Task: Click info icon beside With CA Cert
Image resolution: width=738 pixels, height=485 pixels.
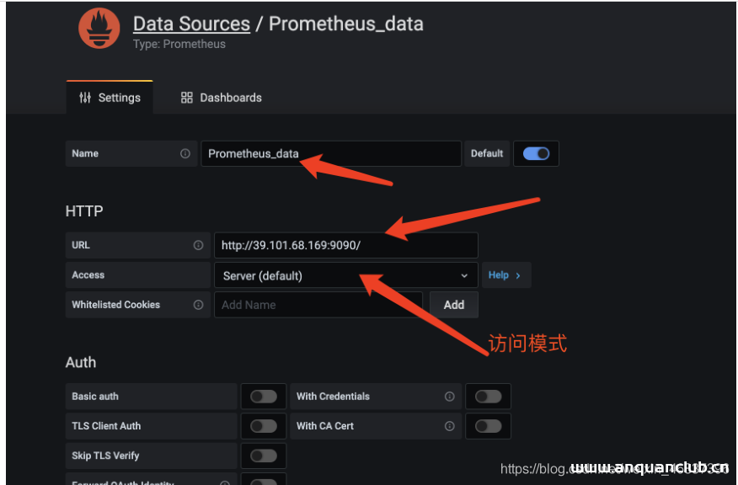Action: (450, 426)
